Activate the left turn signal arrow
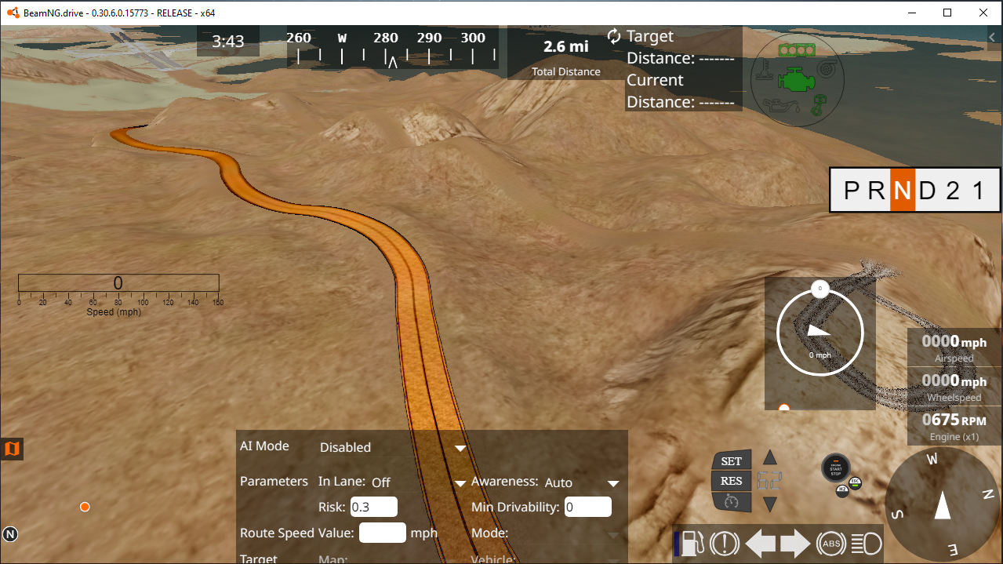 coord(760,543)
